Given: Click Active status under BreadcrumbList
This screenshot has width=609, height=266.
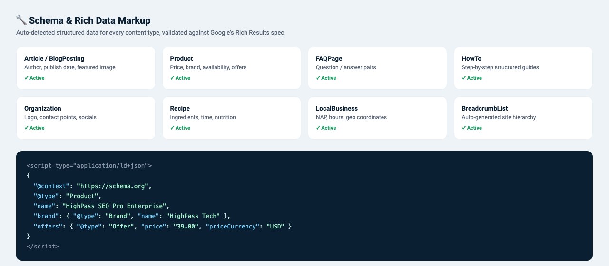Looking at the screenshot, I should click(x=472, y=128).
